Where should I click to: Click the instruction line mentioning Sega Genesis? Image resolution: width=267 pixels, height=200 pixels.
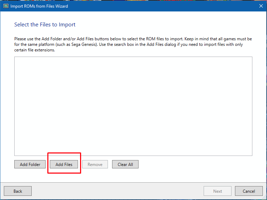pyautogui.click(x=128, y=44)
